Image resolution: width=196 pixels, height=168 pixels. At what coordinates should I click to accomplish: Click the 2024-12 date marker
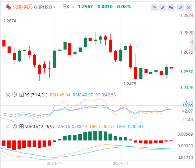click(x=120, y=164)
